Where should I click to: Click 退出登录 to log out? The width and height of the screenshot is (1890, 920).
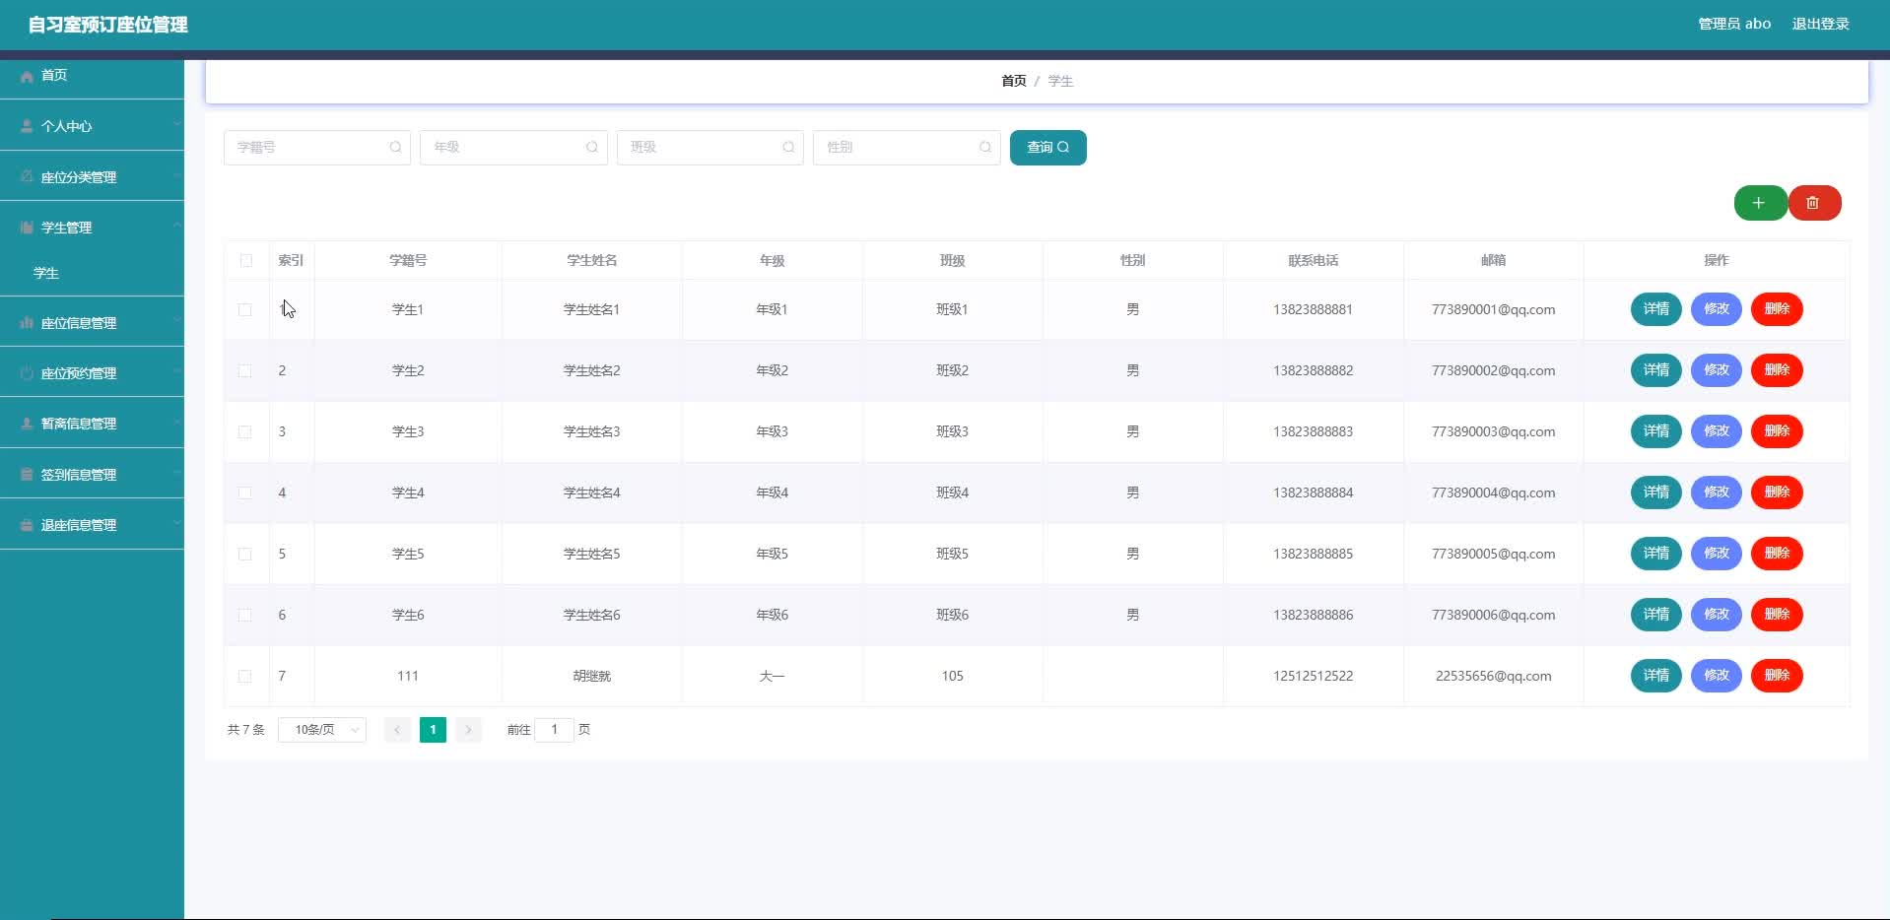point(1819,24)
